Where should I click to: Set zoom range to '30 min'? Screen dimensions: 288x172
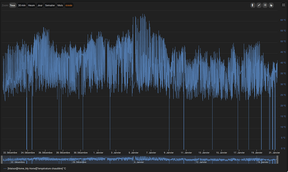(x=22, y=5)
